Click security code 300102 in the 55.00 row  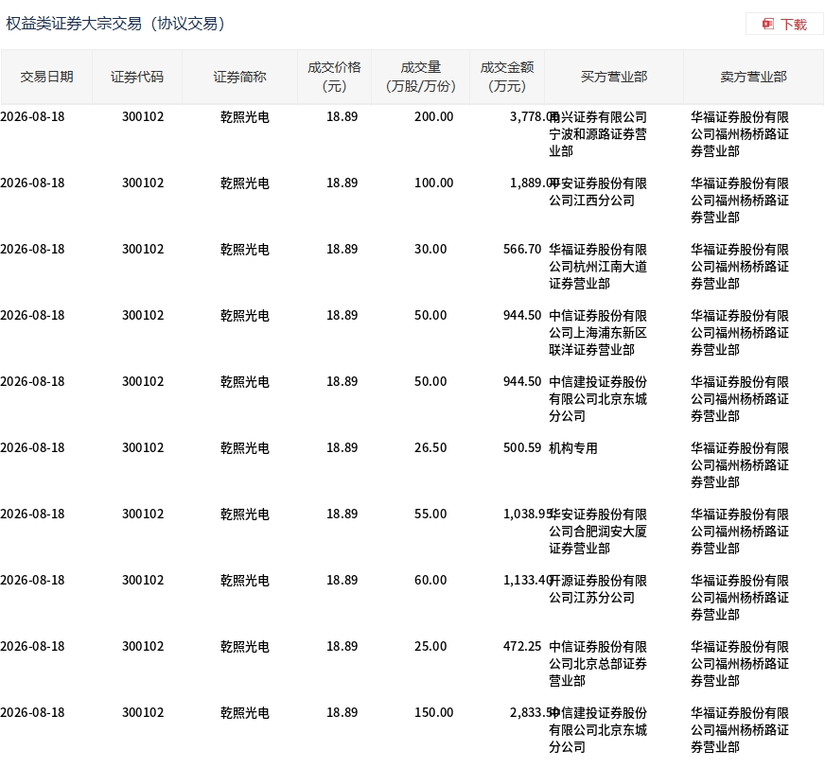[143, 514]
